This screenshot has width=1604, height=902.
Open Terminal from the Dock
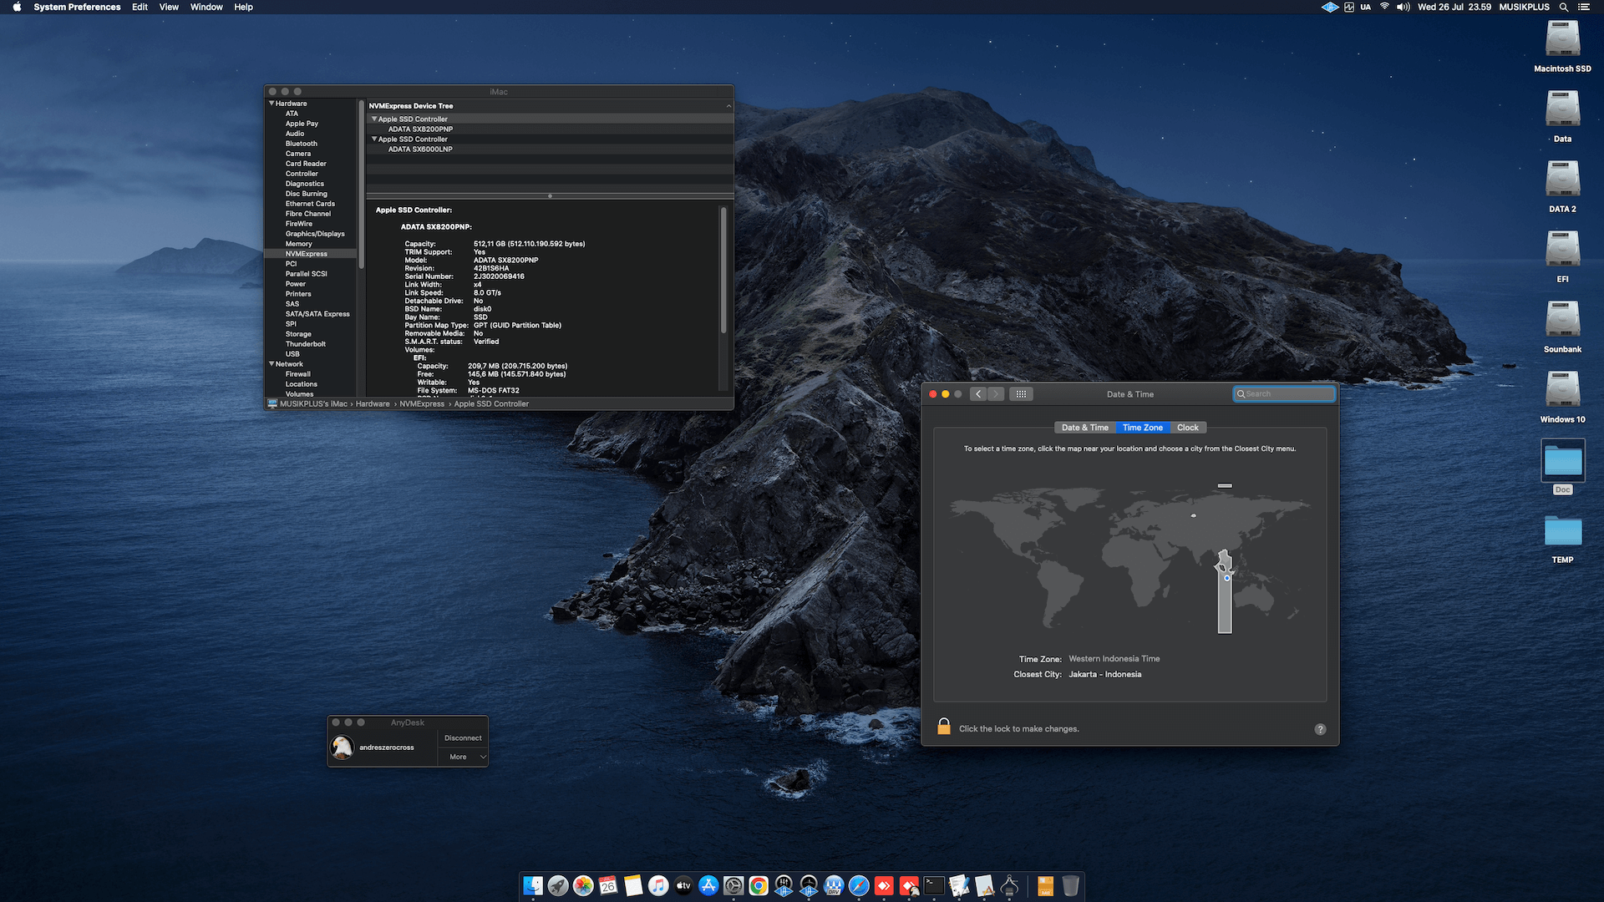[x=934, y=885]
